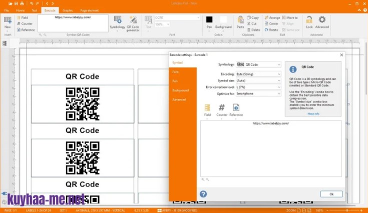Collapse the ribbon using the top-right chevron
368x213 pixels.
[359, 10]
